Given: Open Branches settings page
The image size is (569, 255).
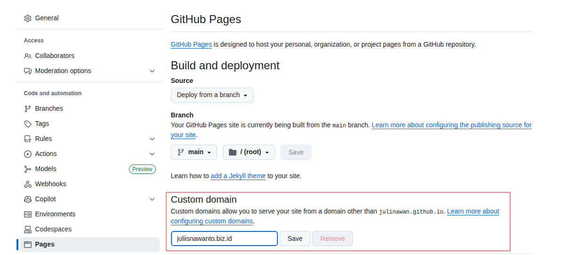Looking at the screenshot, I should tap(90, 108).
